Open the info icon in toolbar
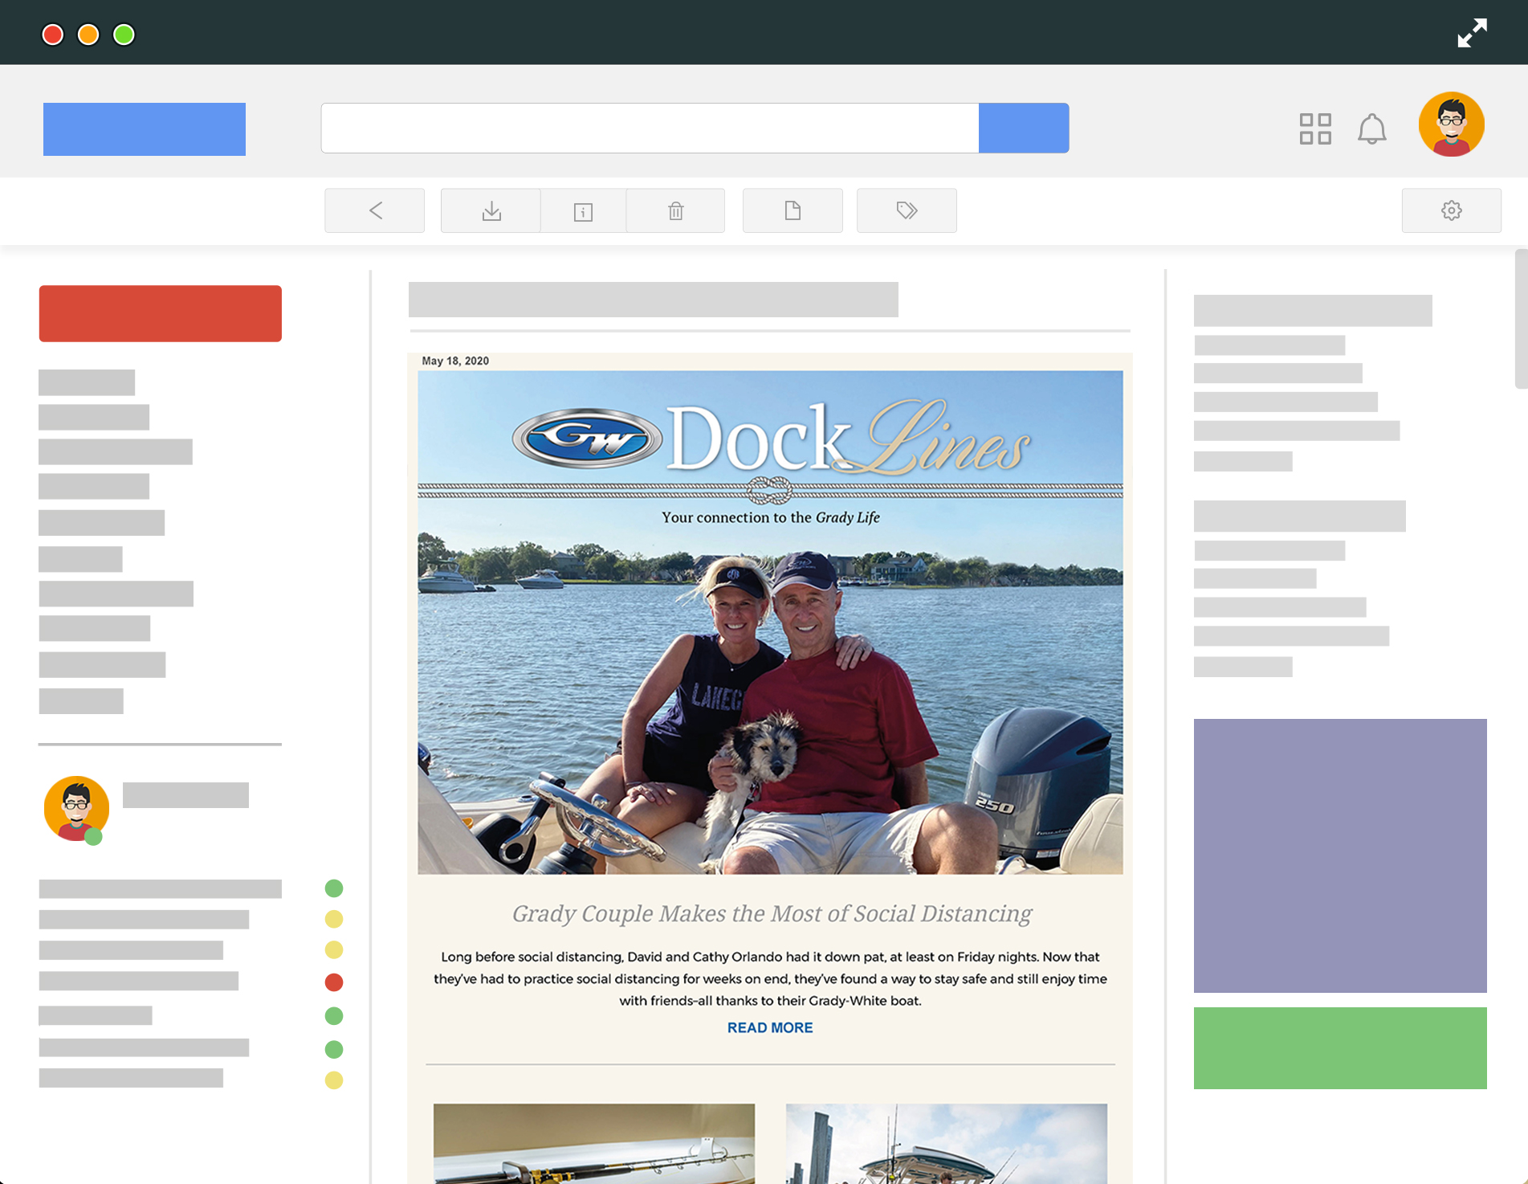This screenshot has width=1528, height=1184. pos(584,210)
